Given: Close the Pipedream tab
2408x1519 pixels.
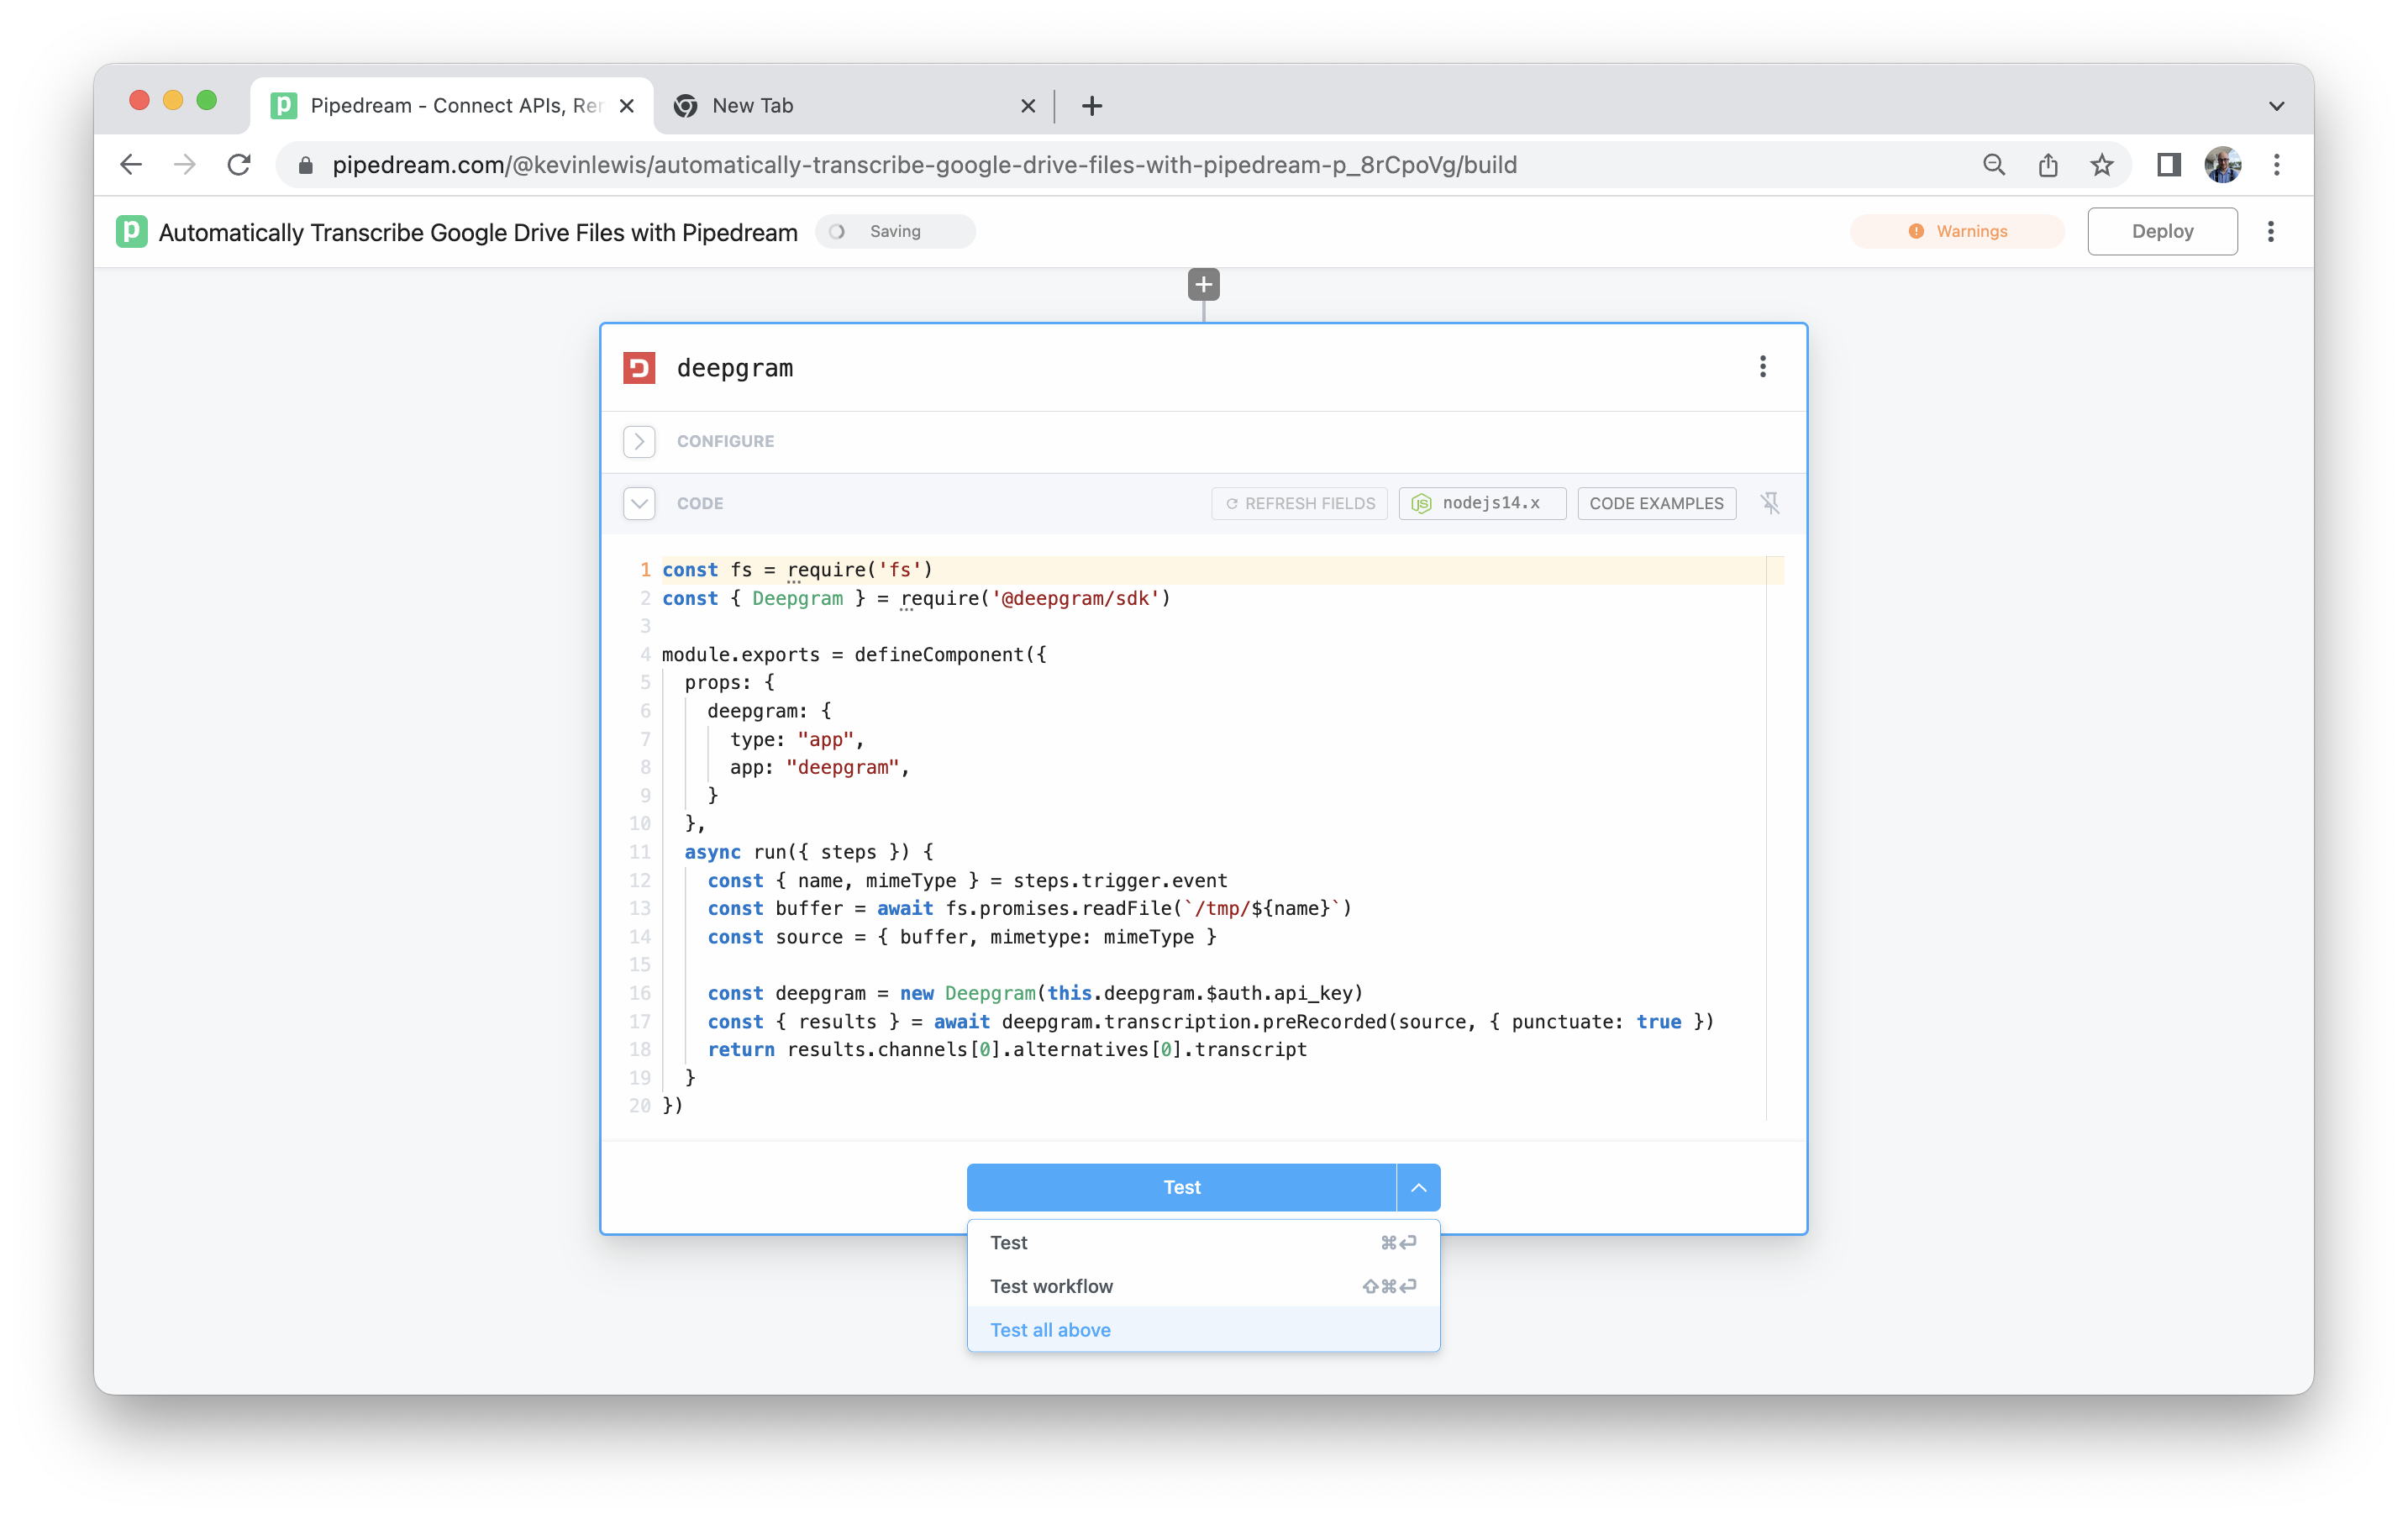Looking at the screenshot, I should click(x=627, y=106).
